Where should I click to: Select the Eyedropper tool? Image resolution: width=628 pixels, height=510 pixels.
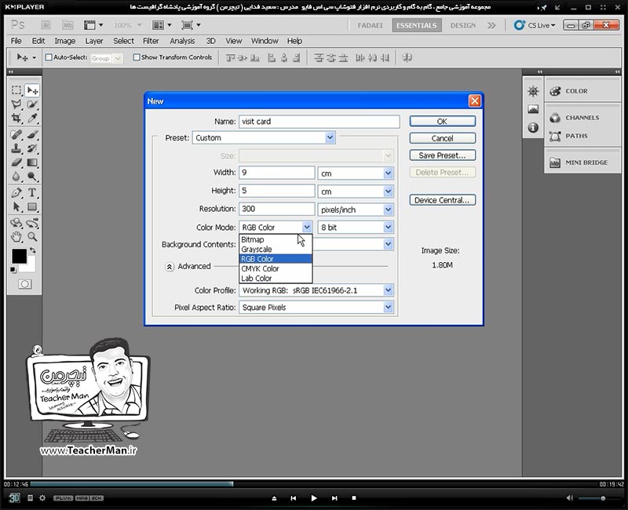click(32, 118)
